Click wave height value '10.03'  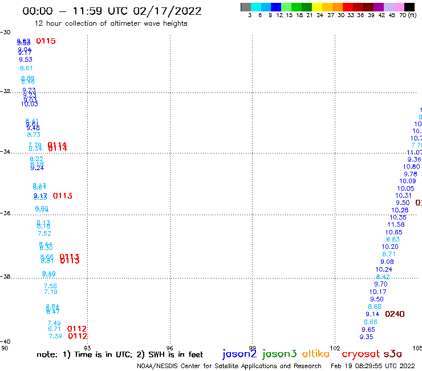(30, 104)
